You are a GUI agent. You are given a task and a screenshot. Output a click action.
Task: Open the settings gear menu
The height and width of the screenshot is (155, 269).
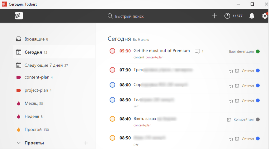pos(265,16)
